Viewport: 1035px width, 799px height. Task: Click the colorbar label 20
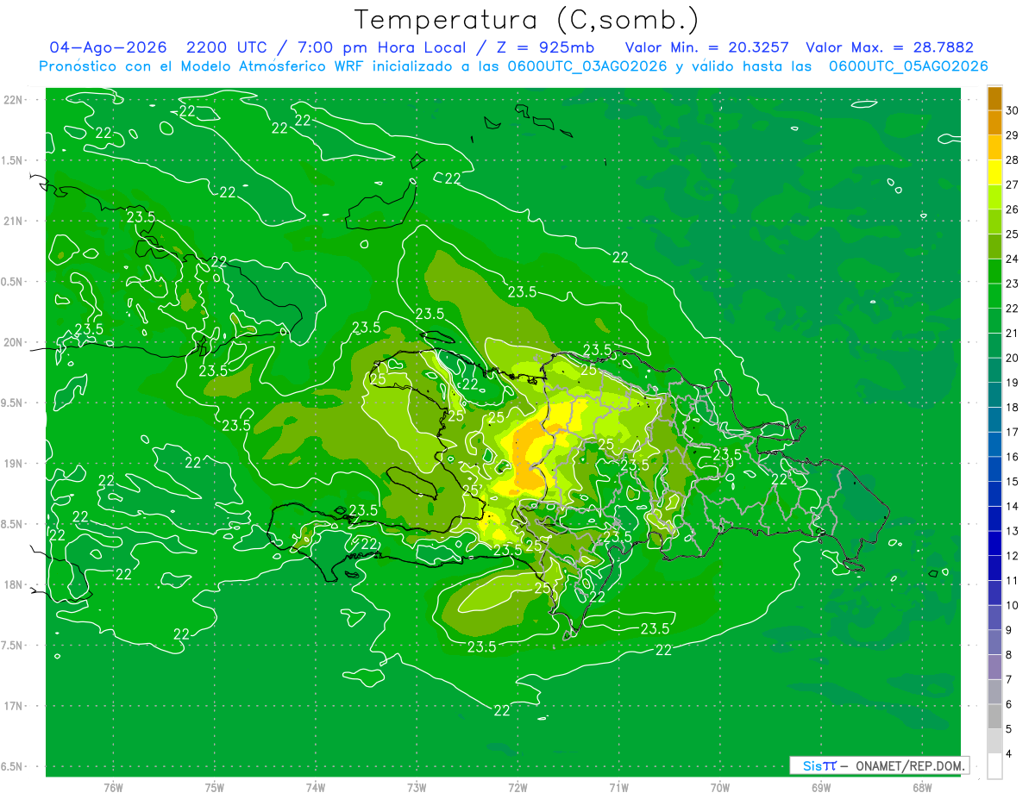pos(1013,359)
